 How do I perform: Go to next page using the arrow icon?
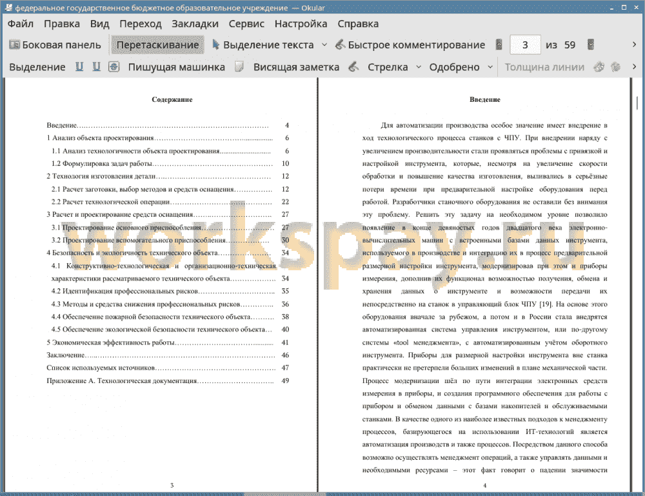[x=591, y=45]
